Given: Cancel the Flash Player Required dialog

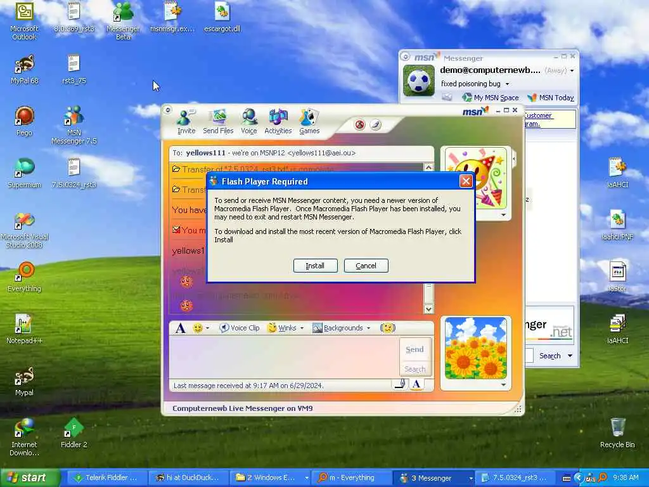Looking at the screenshot, I should click(x=366, y=266).
